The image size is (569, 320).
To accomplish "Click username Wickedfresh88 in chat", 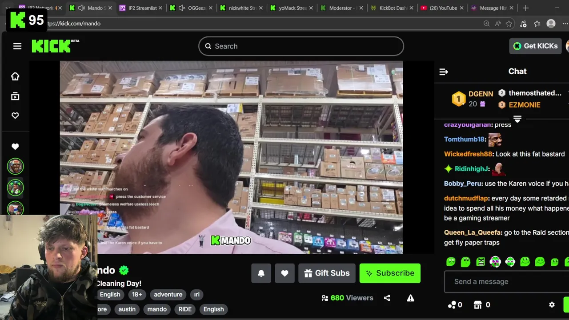I will pos(468,154).
